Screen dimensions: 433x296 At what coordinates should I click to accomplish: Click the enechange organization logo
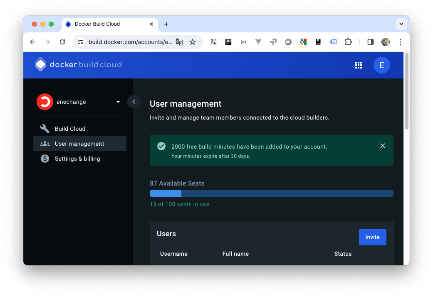(x=45, y=102)
